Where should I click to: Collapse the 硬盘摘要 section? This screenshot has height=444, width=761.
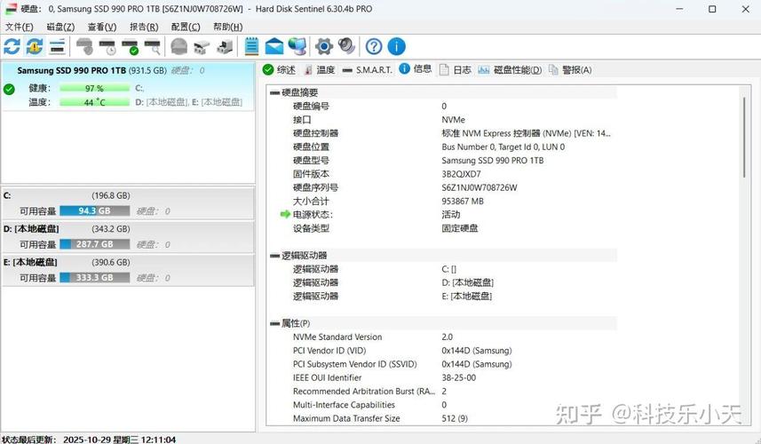(x=274, y=92)
